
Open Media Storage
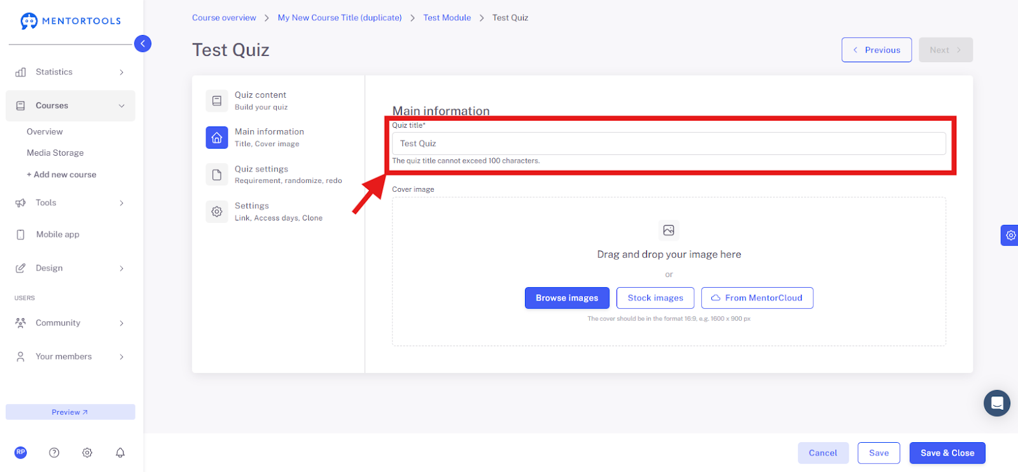55,153
